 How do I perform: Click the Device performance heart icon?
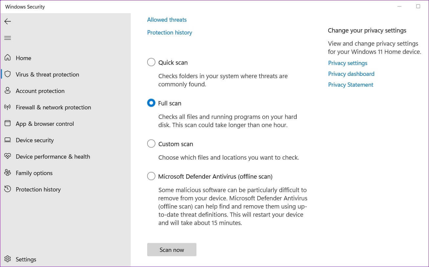8,156
